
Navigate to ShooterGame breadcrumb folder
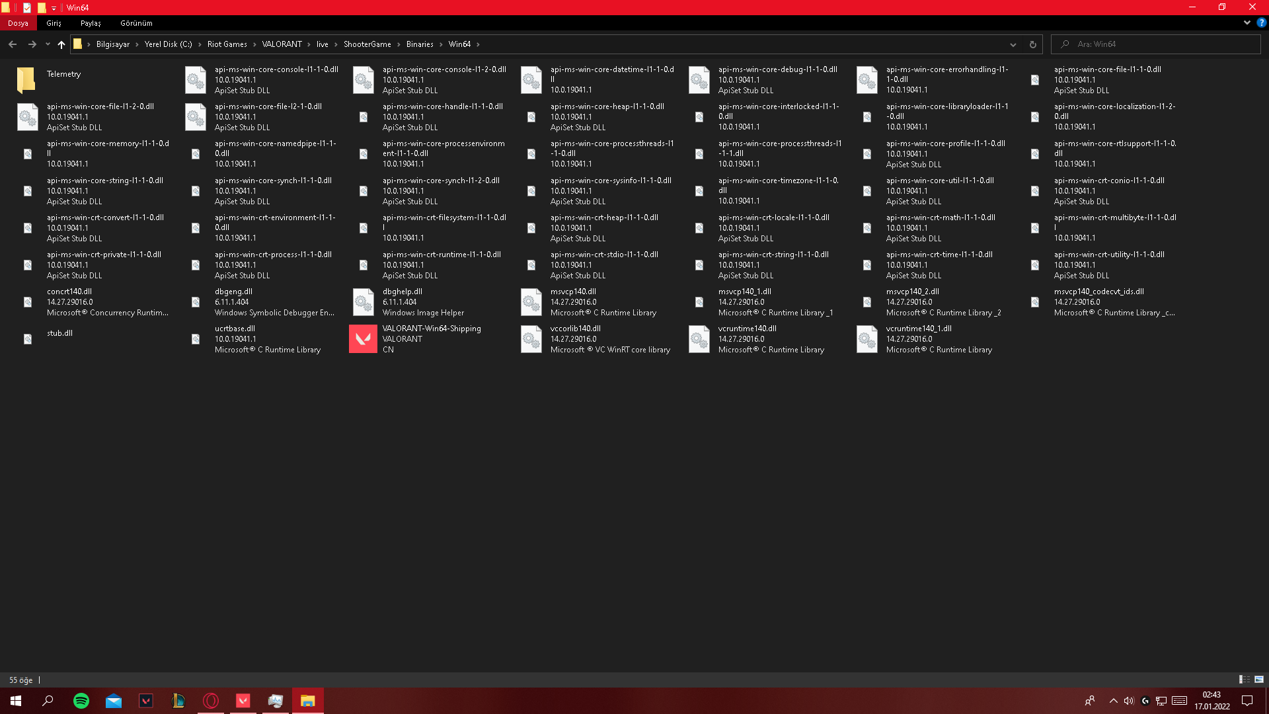pos(367,44)
